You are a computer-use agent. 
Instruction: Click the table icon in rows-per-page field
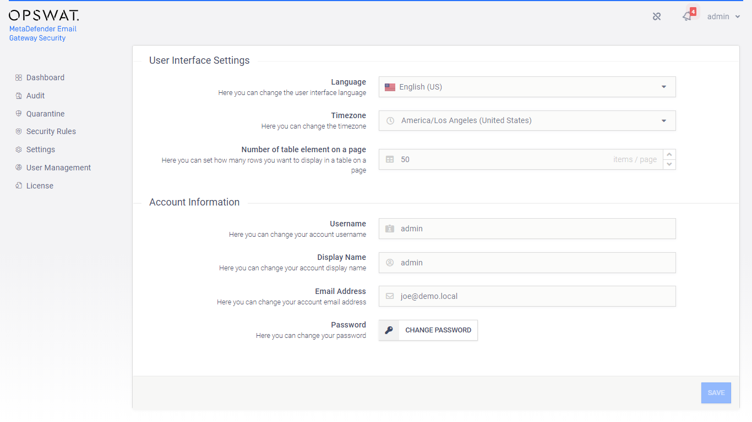tap(390, 159)
